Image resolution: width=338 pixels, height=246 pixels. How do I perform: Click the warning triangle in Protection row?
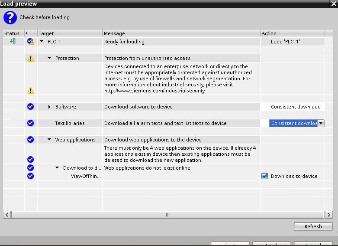click(31, 58)
